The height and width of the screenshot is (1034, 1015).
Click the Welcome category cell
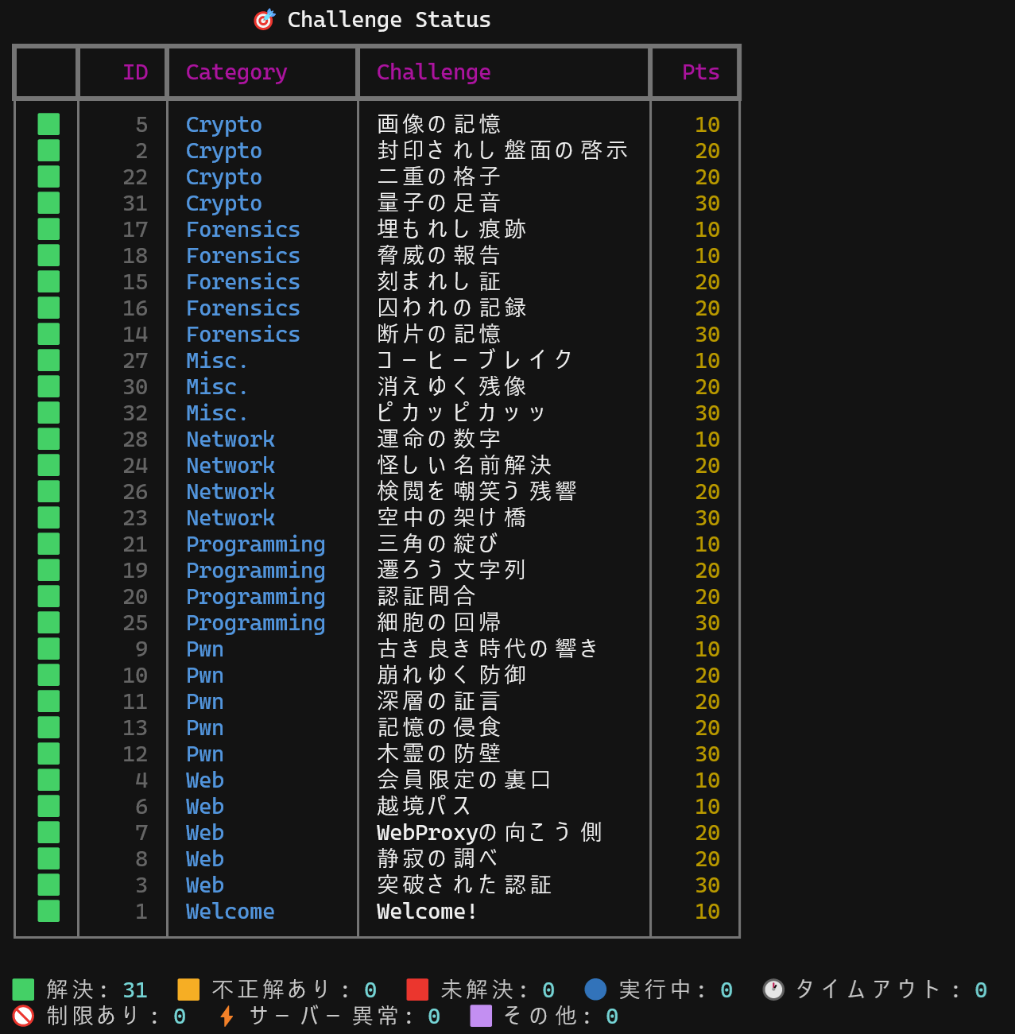pos(231,911)
